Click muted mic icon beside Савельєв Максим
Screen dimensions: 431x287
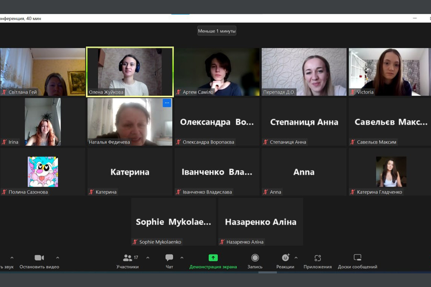(x=352, y=142)
